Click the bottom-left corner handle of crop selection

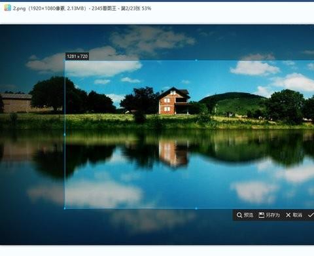[65, 208]
